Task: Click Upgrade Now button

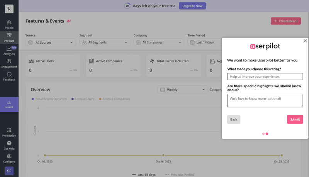Action: [192, 6]
